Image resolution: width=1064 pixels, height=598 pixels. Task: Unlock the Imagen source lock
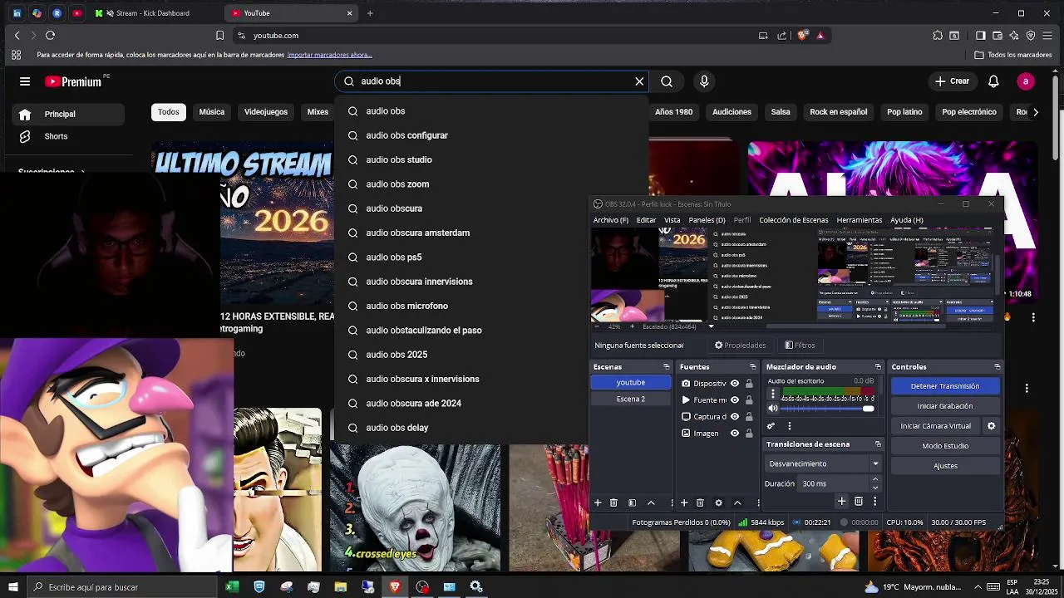749,434
